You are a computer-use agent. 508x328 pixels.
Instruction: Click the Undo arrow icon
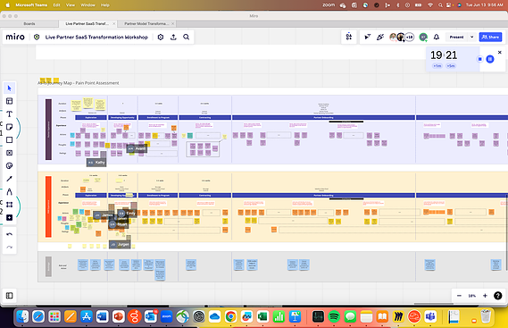(x=10, y=234)
